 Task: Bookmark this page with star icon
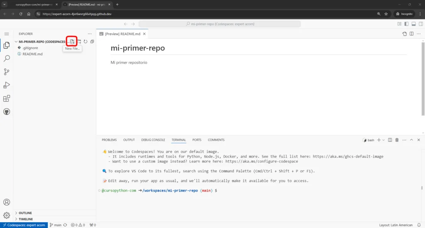pos(386,14)
